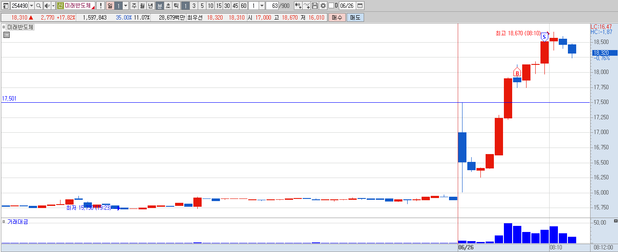Click the volume value 1,597,843
The height and width of the screenshot is (252, 618).
(x=94, y=17)
